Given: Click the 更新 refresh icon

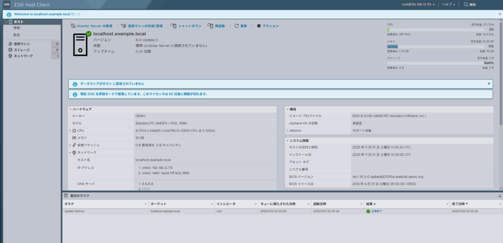Looking at the screenshot, I should pos(237,26).
